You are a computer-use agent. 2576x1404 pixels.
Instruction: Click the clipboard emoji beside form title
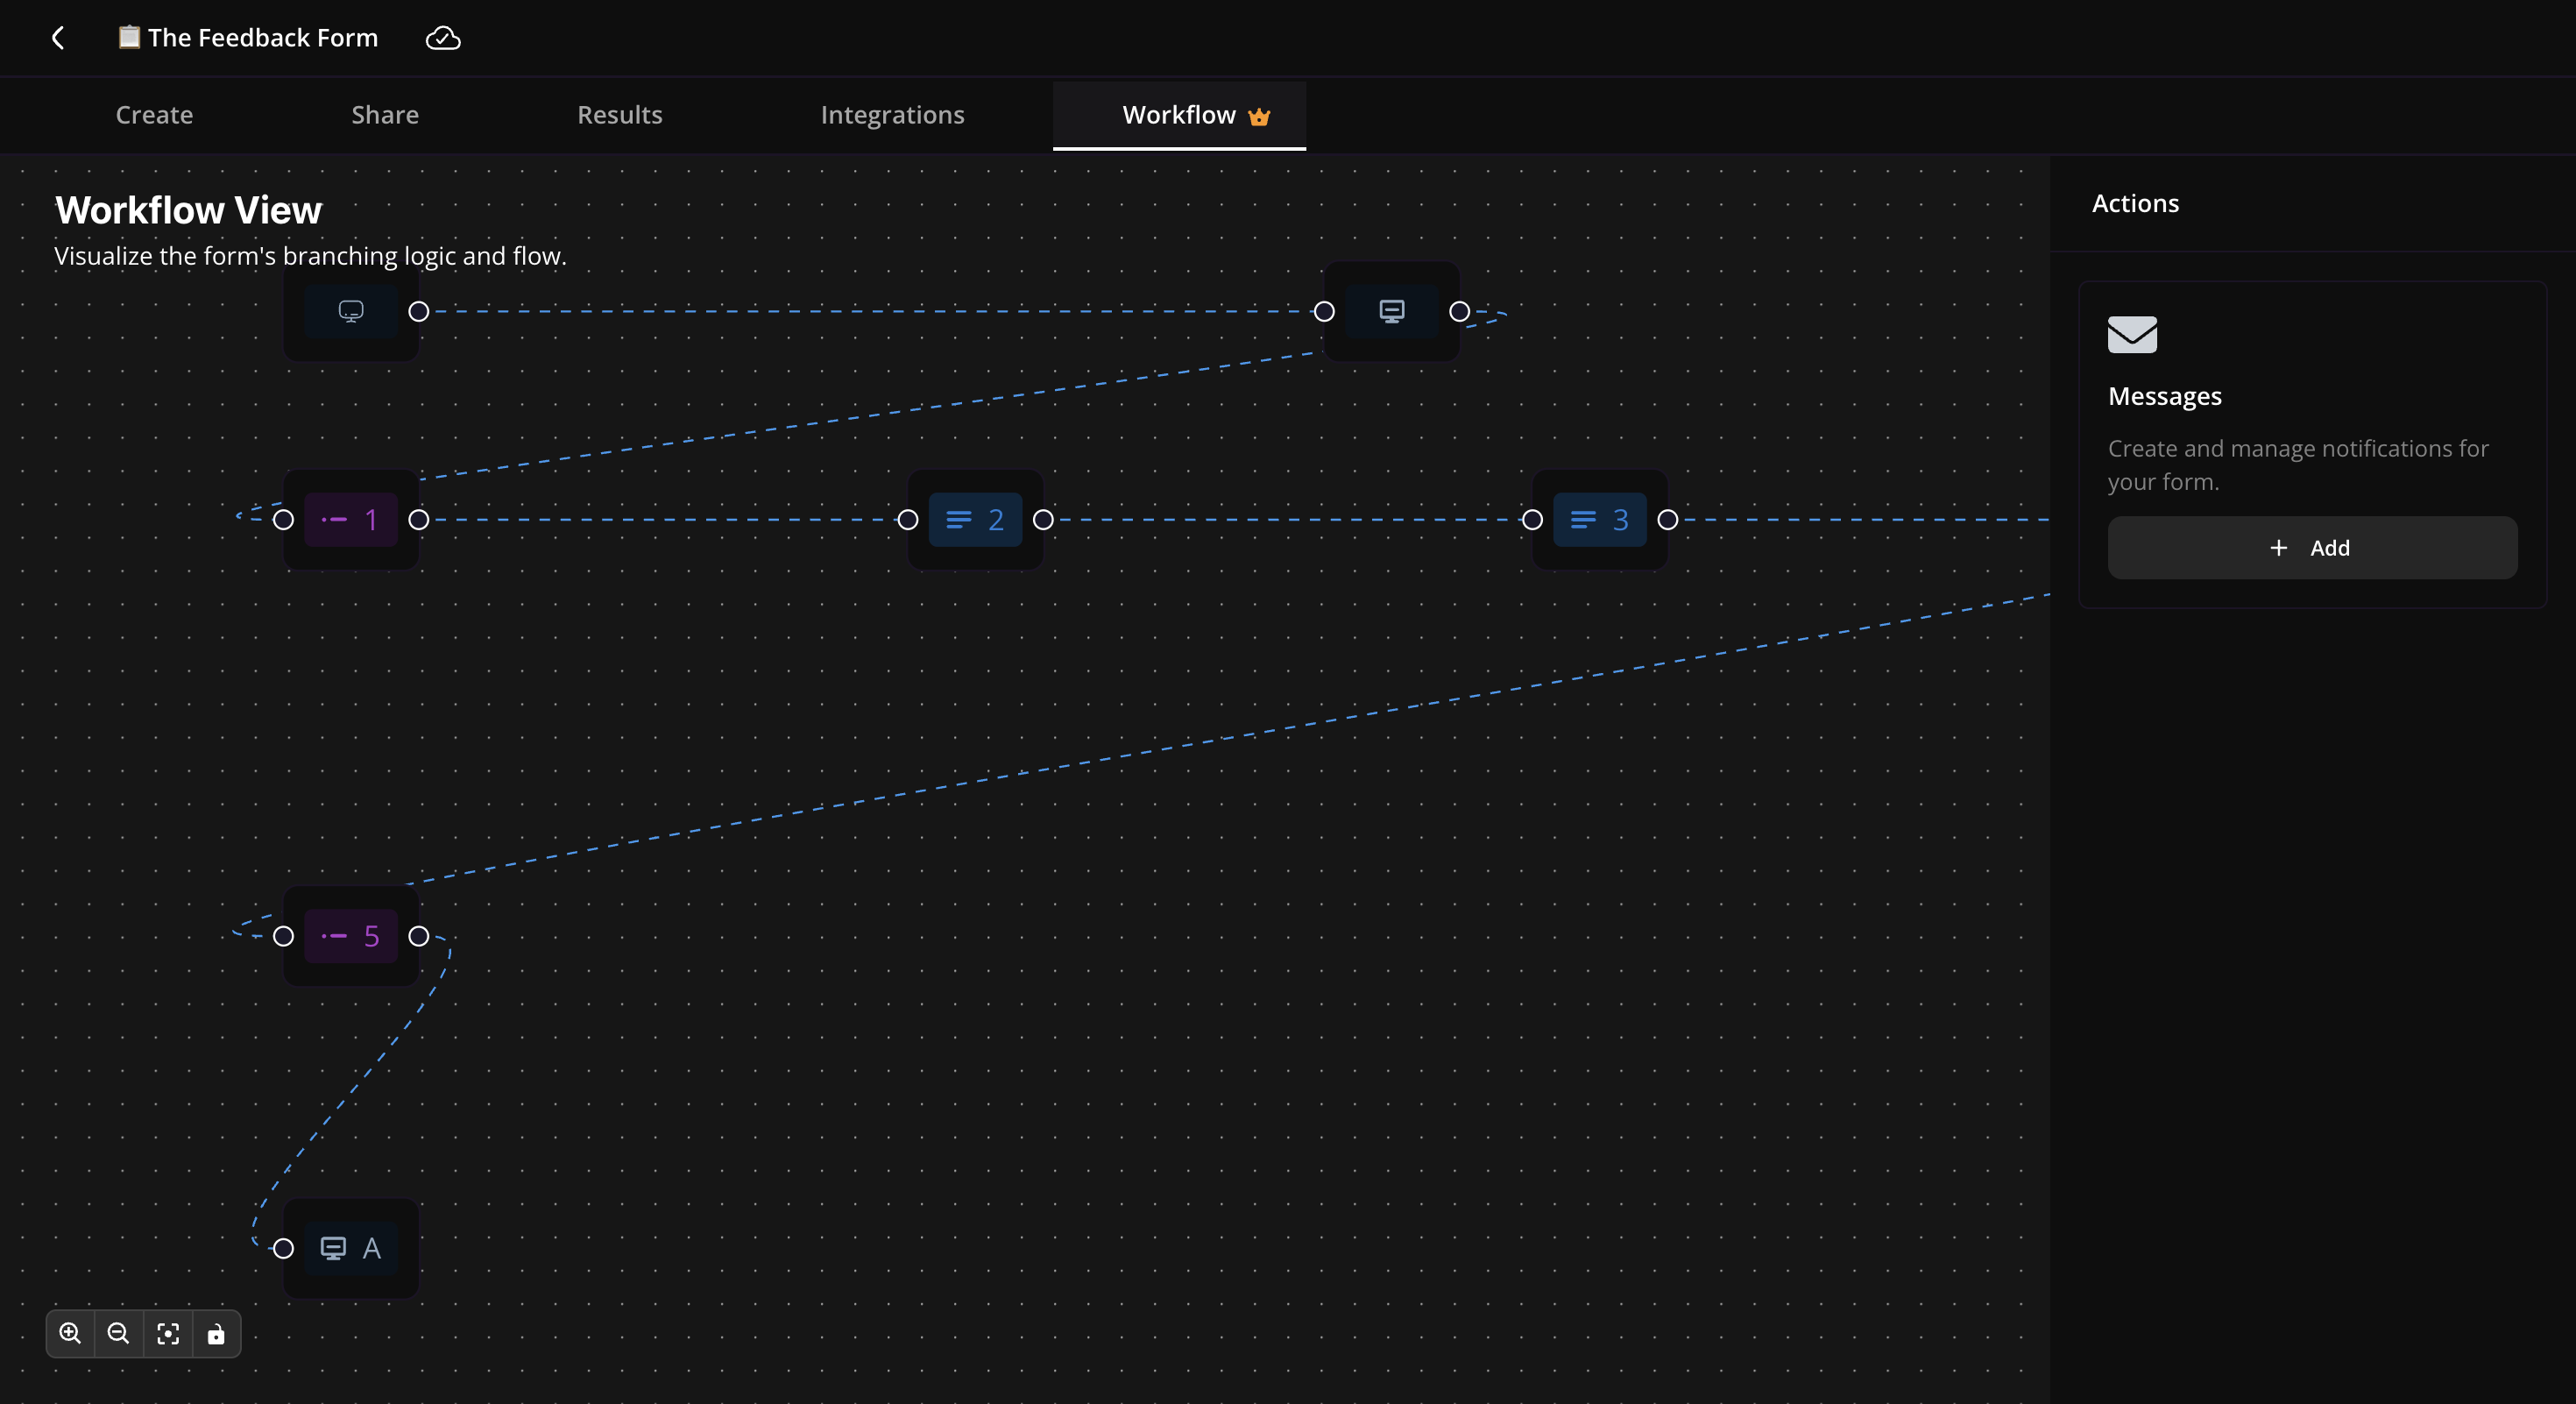click(x=129, y=37)
